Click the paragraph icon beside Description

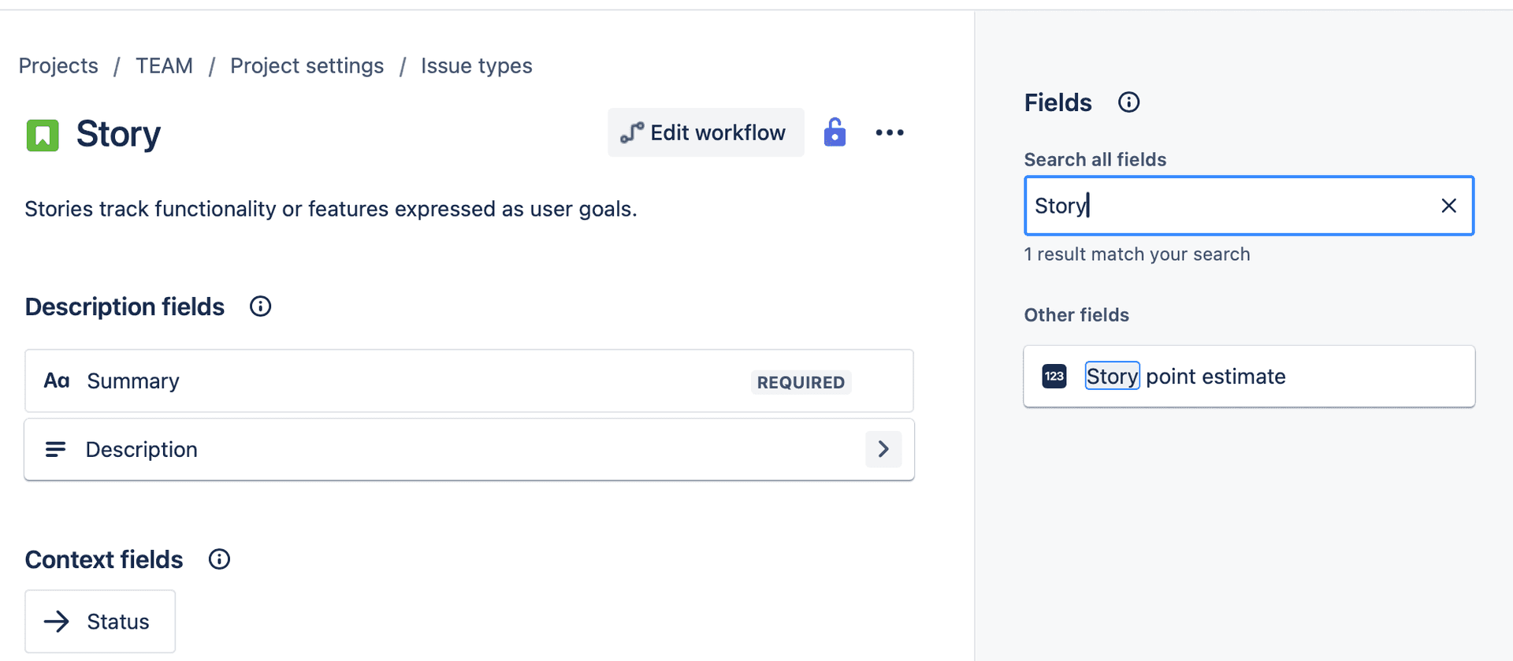(x=55, y=449)
